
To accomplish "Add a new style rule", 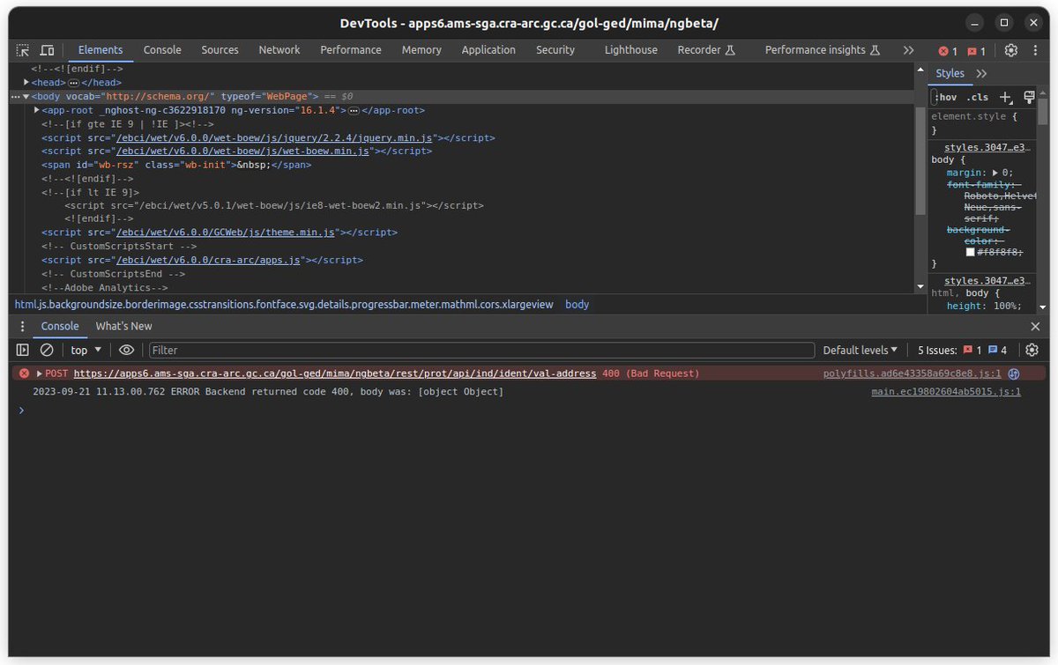I will tap(1005, 97).
